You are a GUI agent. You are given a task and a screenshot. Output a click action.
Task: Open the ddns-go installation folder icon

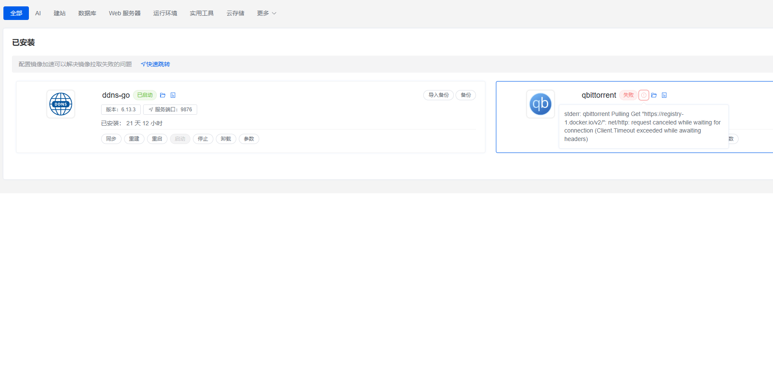[x=163, y=95]
